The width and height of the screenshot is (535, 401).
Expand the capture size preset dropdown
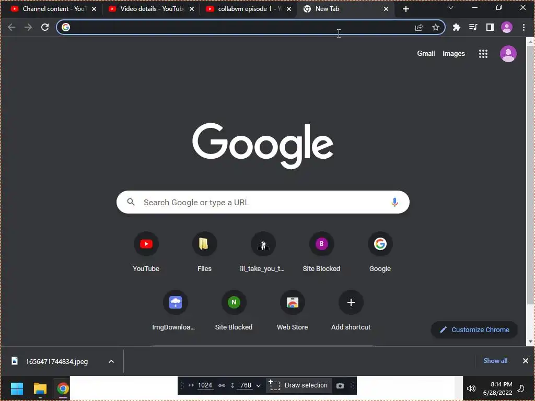258,386
